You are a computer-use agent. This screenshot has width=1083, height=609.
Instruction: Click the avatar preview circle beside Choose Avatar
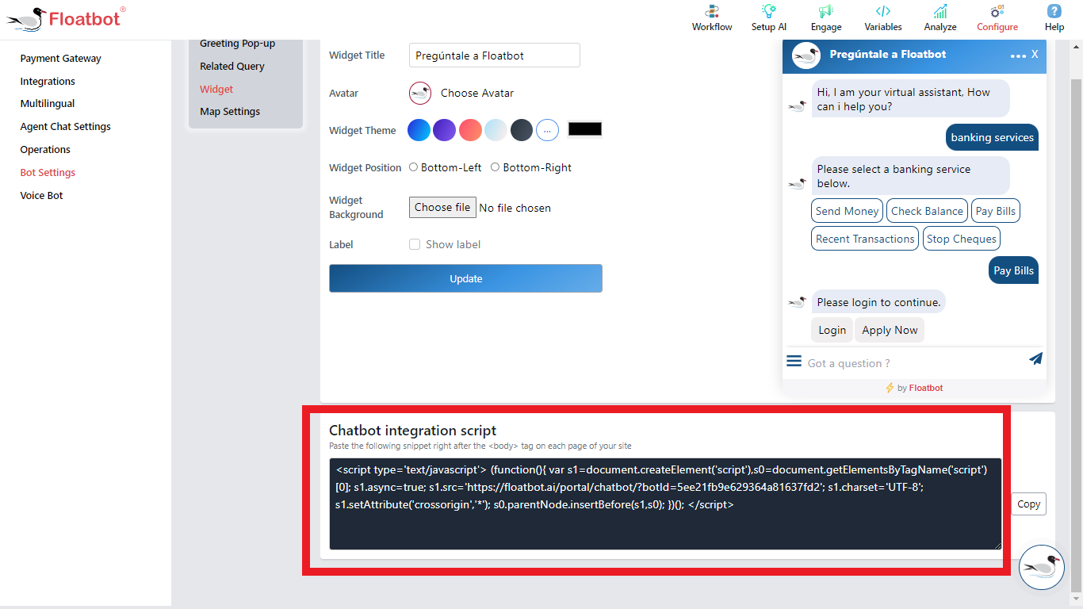click(420, 93)
